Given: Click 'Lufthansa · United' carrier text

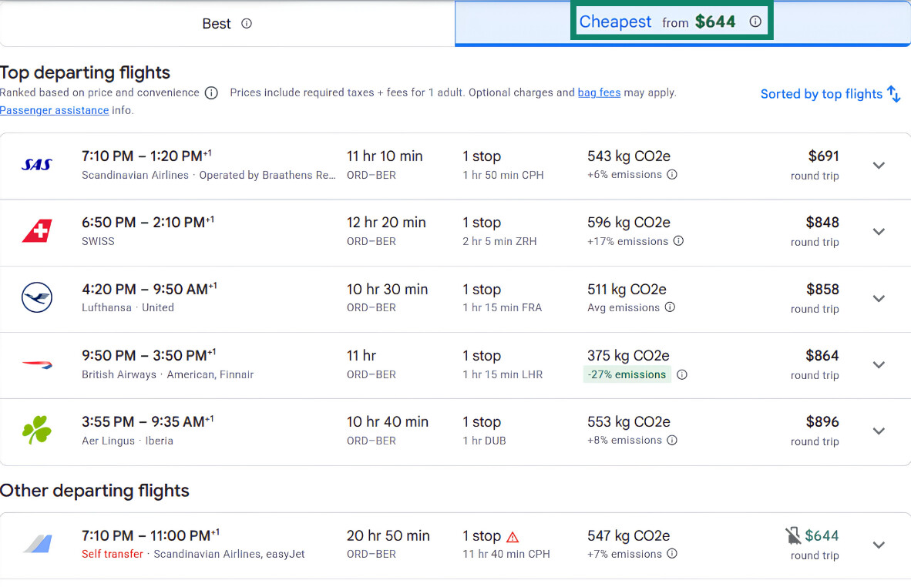Looking at the screenshot, I should click(x=128, y=307).
